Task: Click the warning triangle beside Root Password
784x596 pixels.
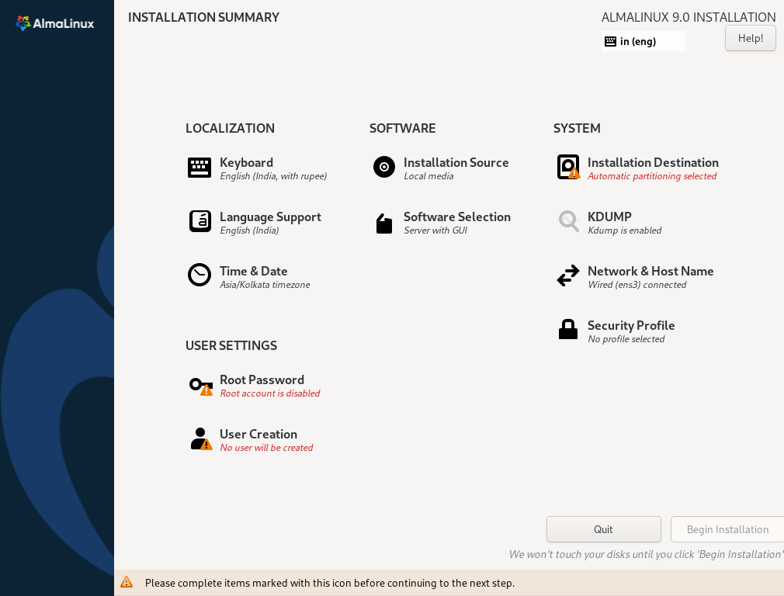Action: 205,391
